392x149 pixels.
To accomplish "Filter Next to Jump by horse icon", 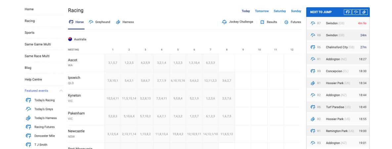I will 348,12.
